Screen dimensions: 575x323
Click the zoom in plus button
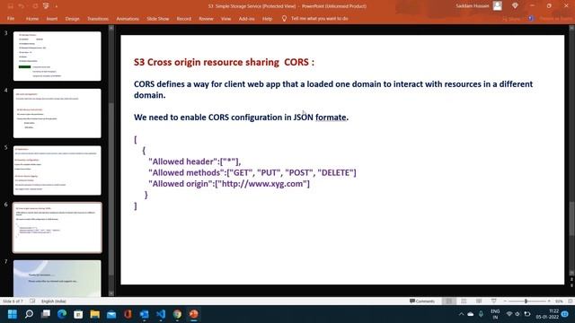pos(549,301)
